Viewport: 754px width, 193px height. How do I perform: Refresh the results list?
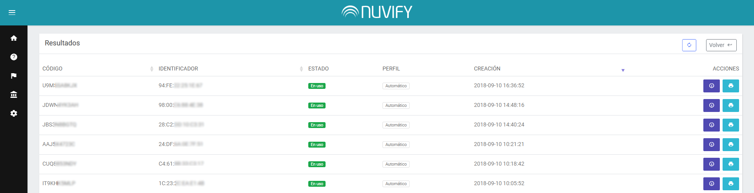(x=689, y=45)
